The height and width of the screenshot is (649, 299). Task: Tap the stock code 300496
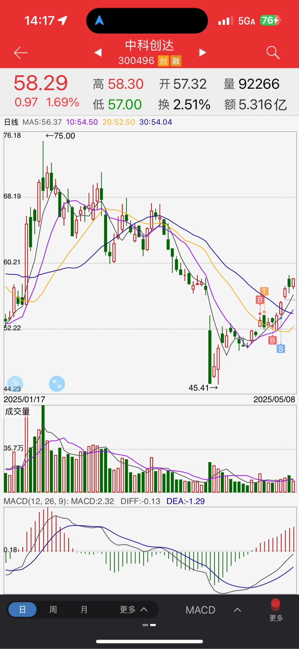(x=136, y=61)
